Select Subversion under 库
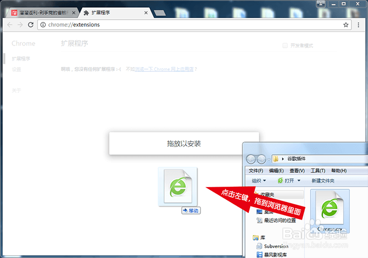This screenshot has height=258, width=368. [272, 246]
